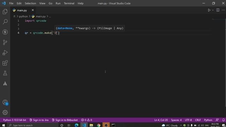
Task: Open the Extensions view
Action: (5, 63)
